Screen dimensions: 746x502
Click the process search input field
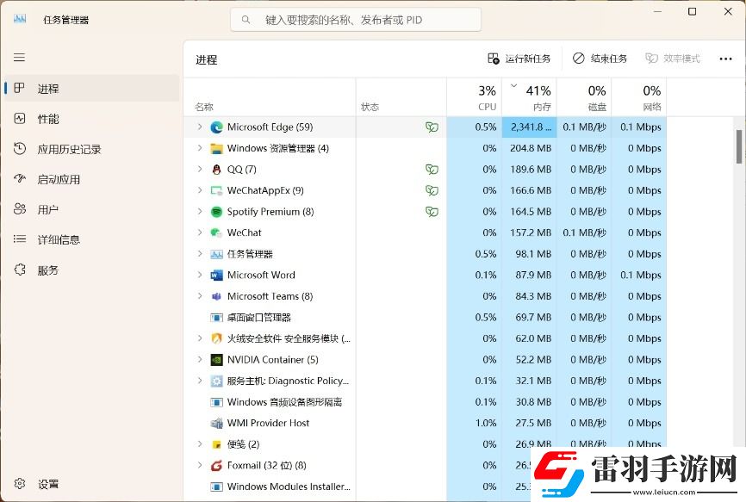tap(355, 19)
